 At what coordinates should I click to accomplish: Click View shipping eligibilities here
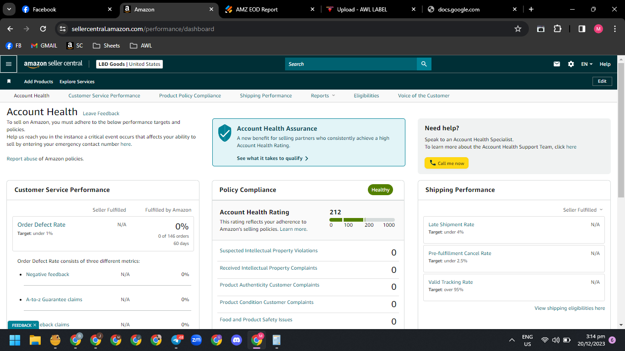click(570, 308)
